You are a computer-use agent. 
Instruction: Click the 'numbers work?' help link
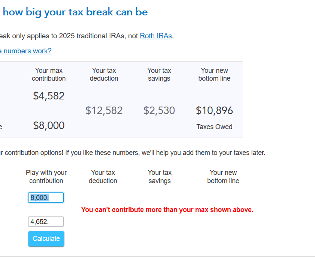[26, 51]
